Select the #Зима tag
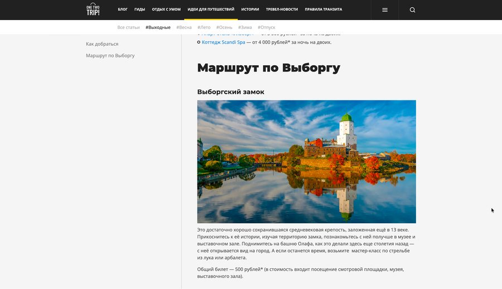The image size is (502, 289). coord(245,27)
